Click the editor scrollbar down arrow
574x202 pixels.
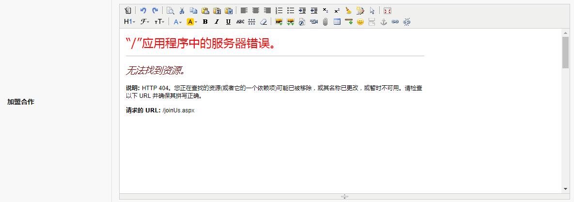tap(565, 188)
